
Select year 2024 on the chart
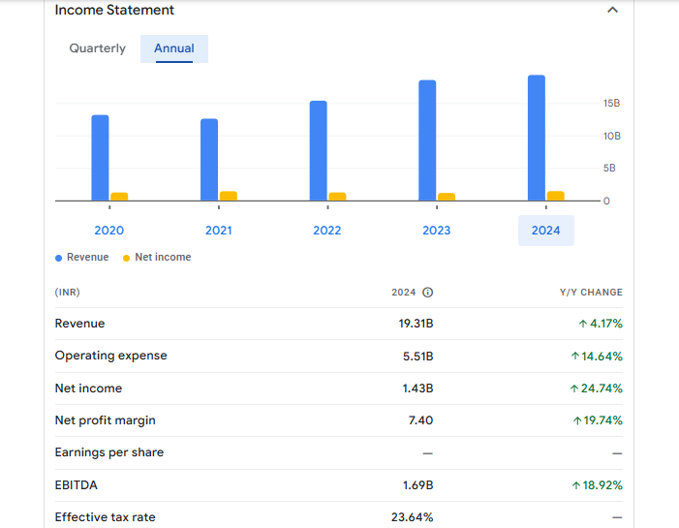546,230
